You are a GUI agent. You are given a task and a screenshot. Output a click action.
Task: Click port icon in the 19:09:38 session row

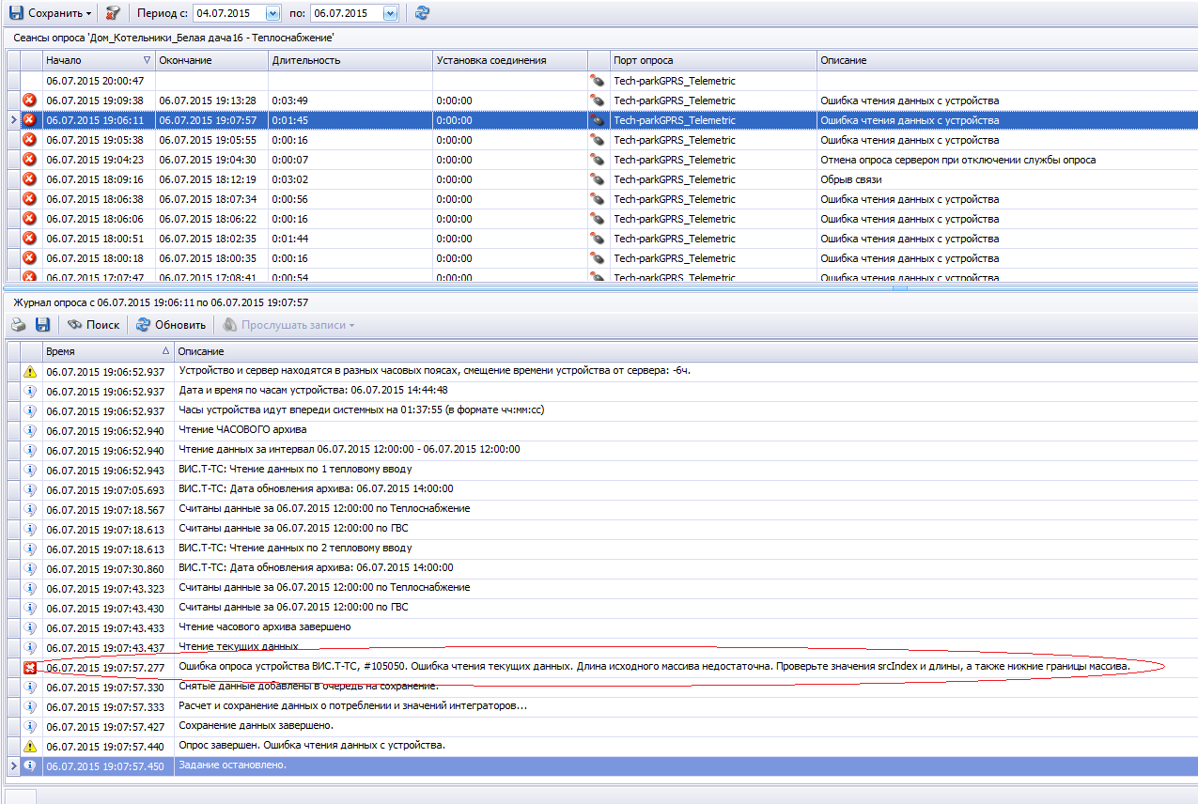(597, 100)
